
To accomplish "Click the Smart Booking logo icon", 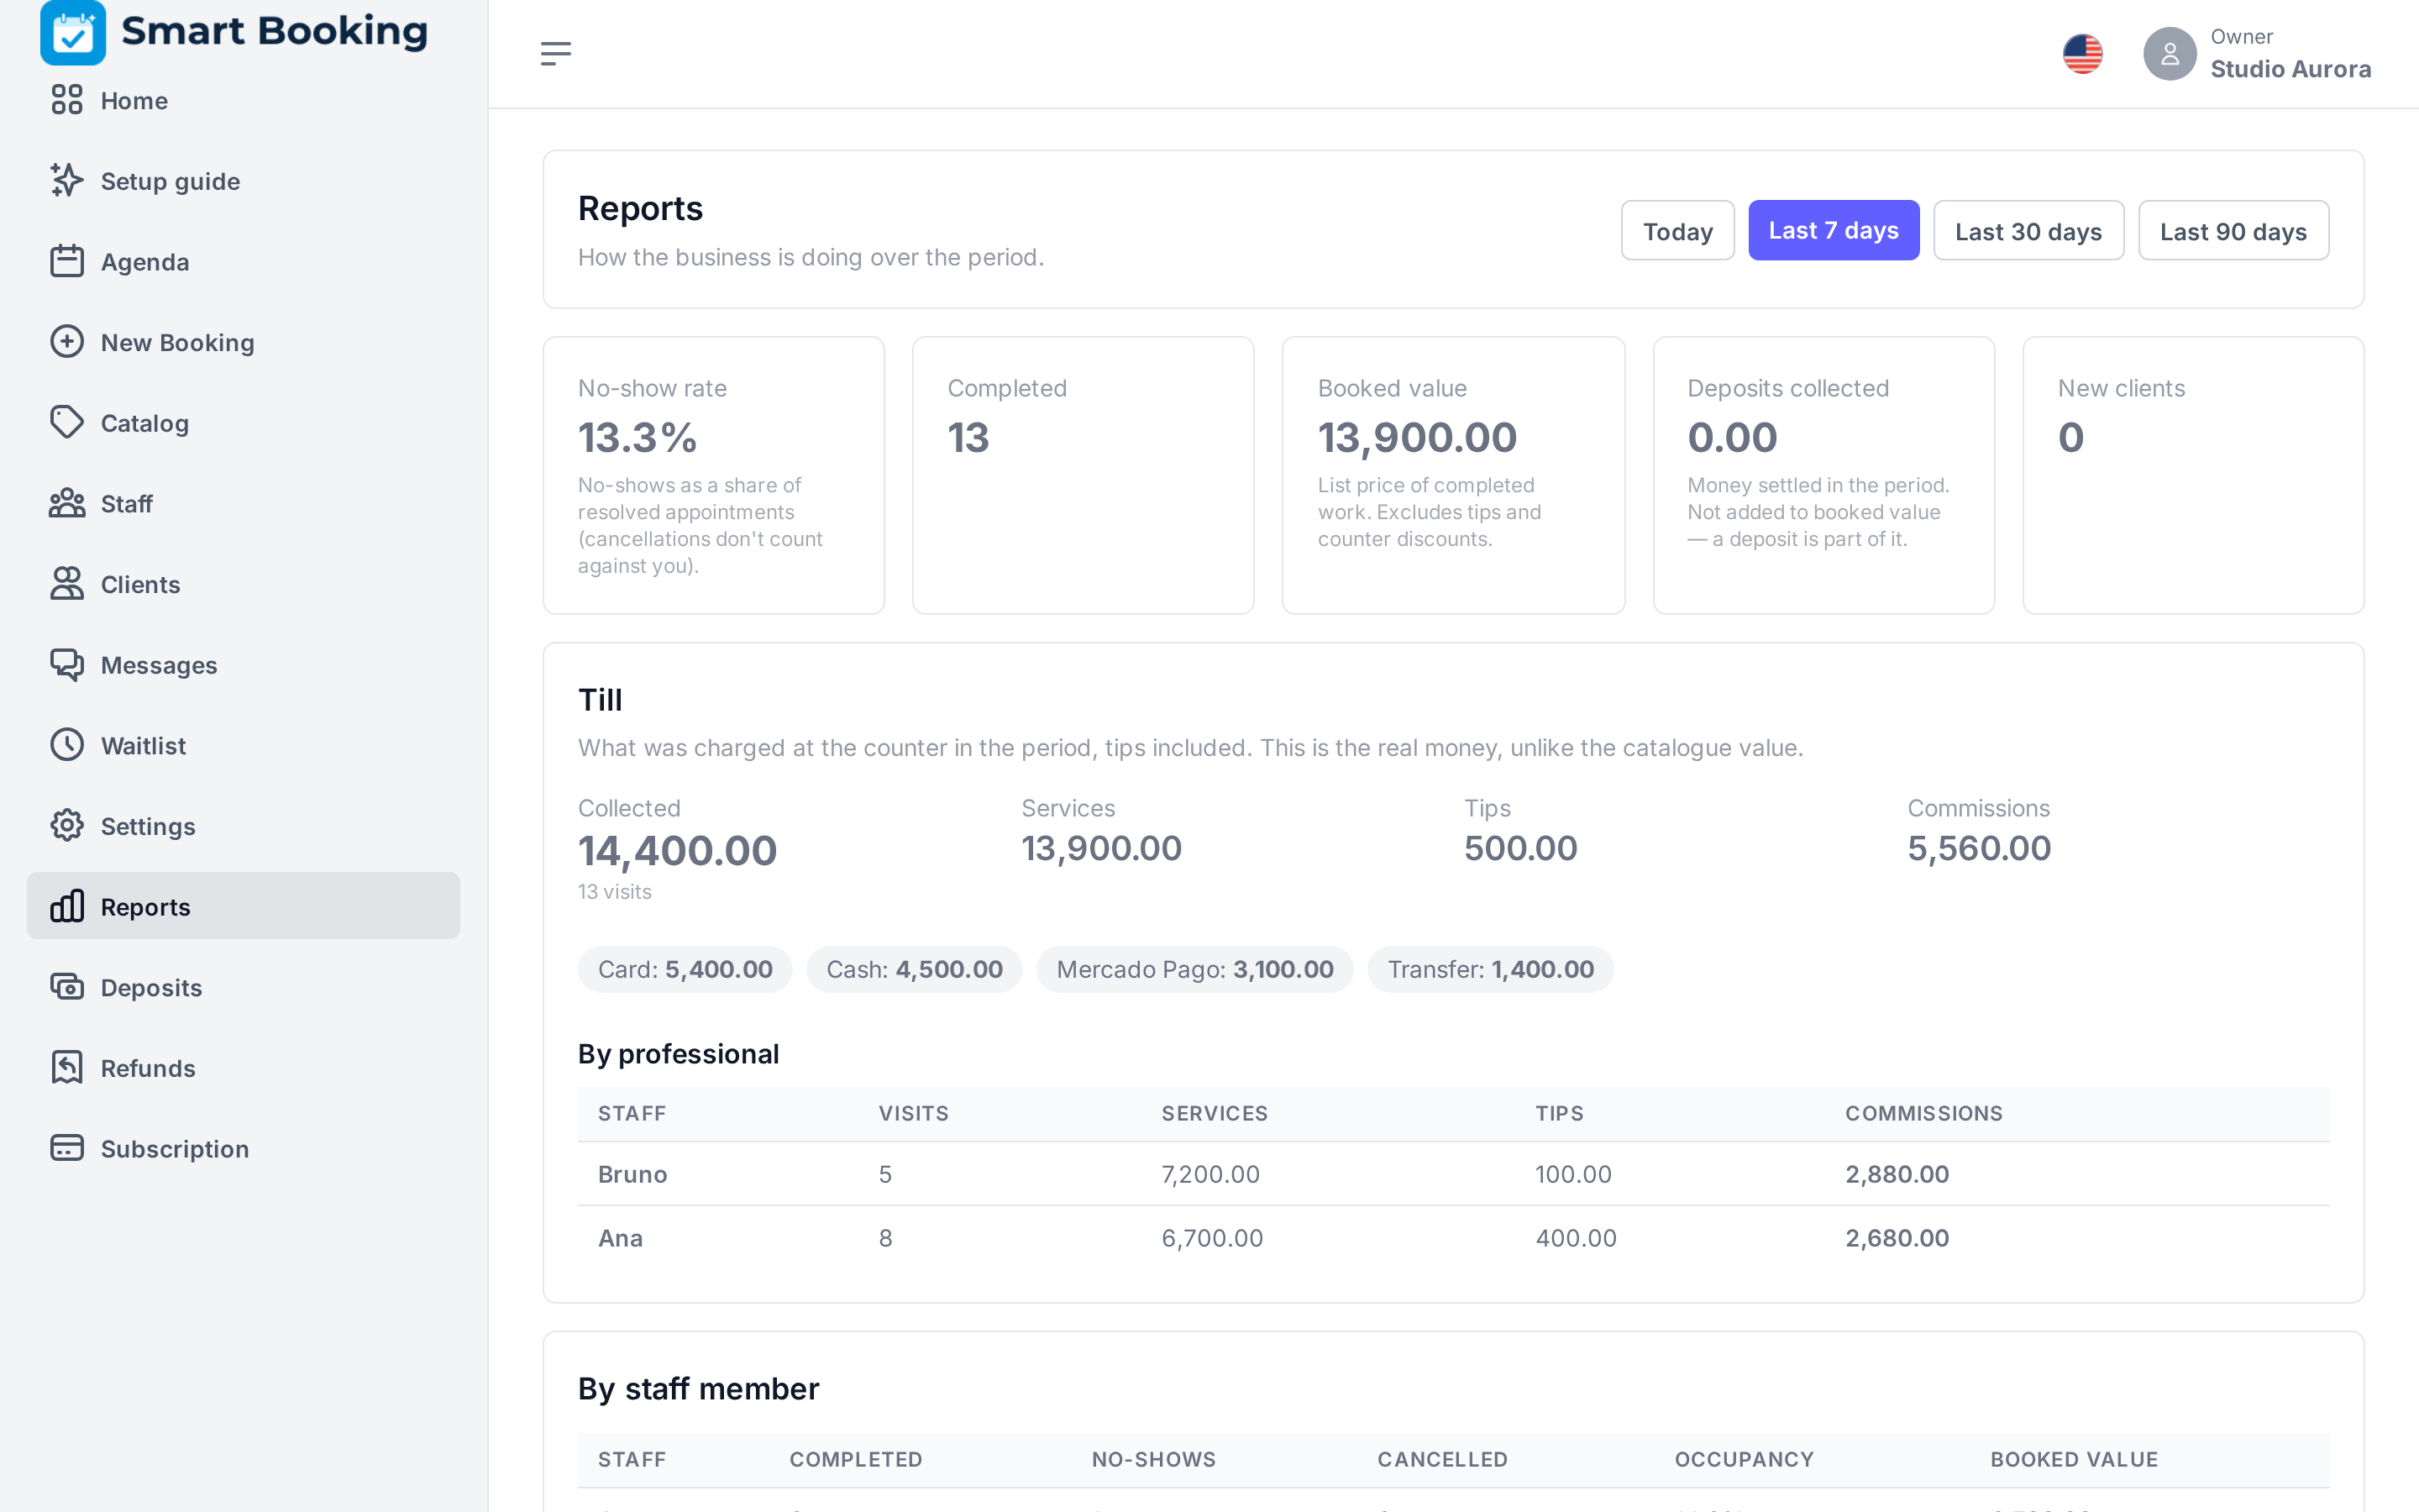I will pyautogui.click(x=73, y=33).
